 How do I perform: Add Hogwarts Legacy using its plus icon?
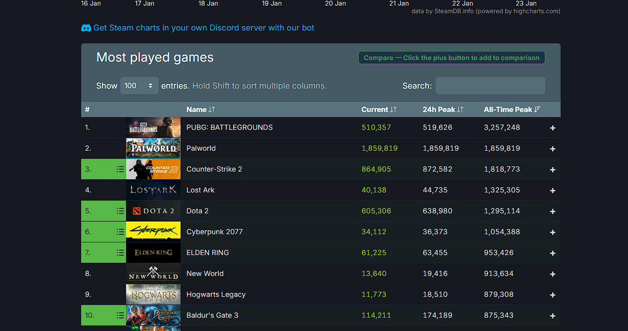tap(552, 294)
